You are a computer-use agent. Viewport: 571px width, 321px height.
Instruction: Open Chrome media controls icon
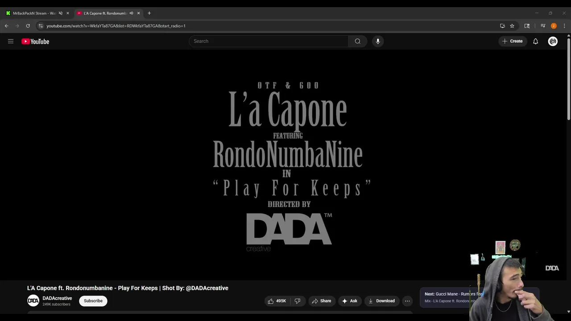click(543, 26)
